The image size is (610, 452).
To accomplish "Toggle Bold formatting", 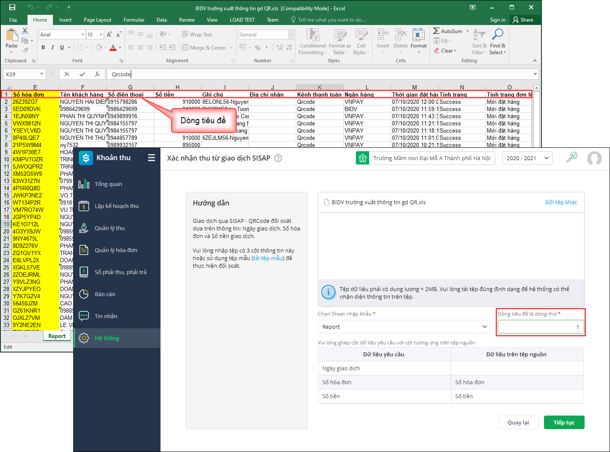I will pos(43,47).
